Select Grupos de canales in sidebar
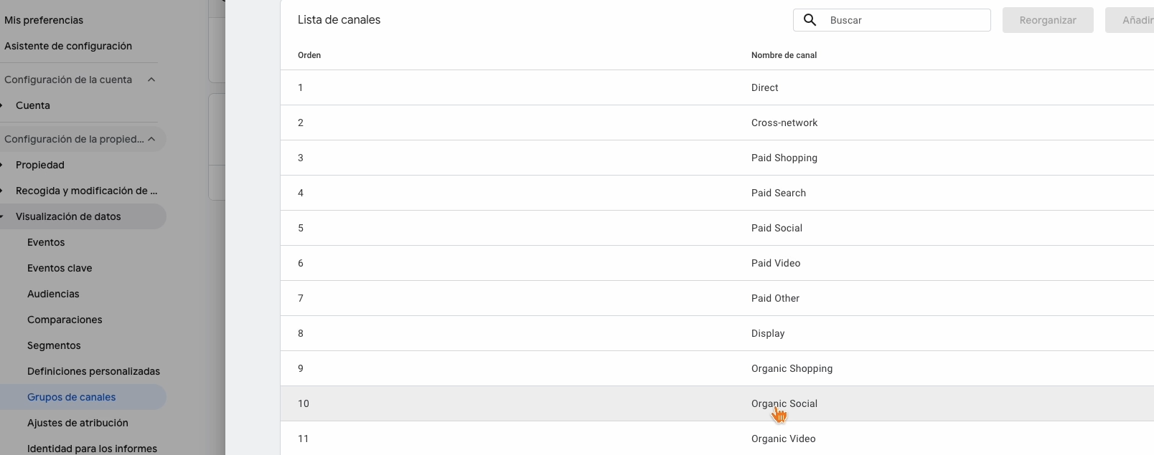The width and height of the screenshot is (1154, 455). point(71,397)
